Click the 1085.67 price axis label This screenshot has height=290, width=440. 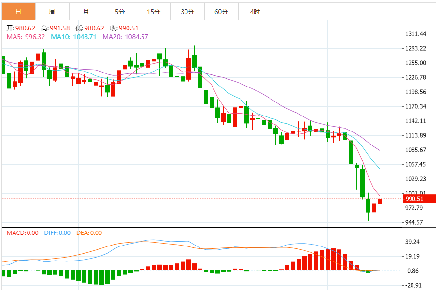415,150
